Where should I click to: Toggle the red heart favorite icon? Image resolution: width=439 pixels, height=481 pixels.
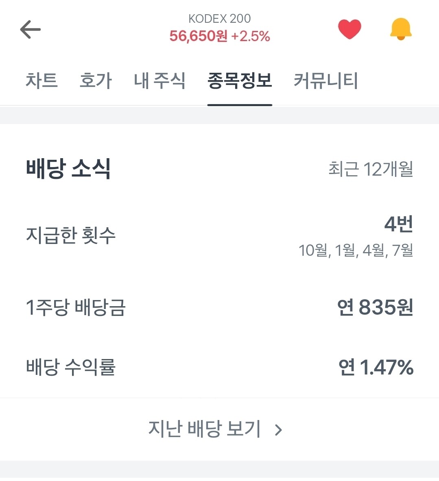tap(349, 30)
